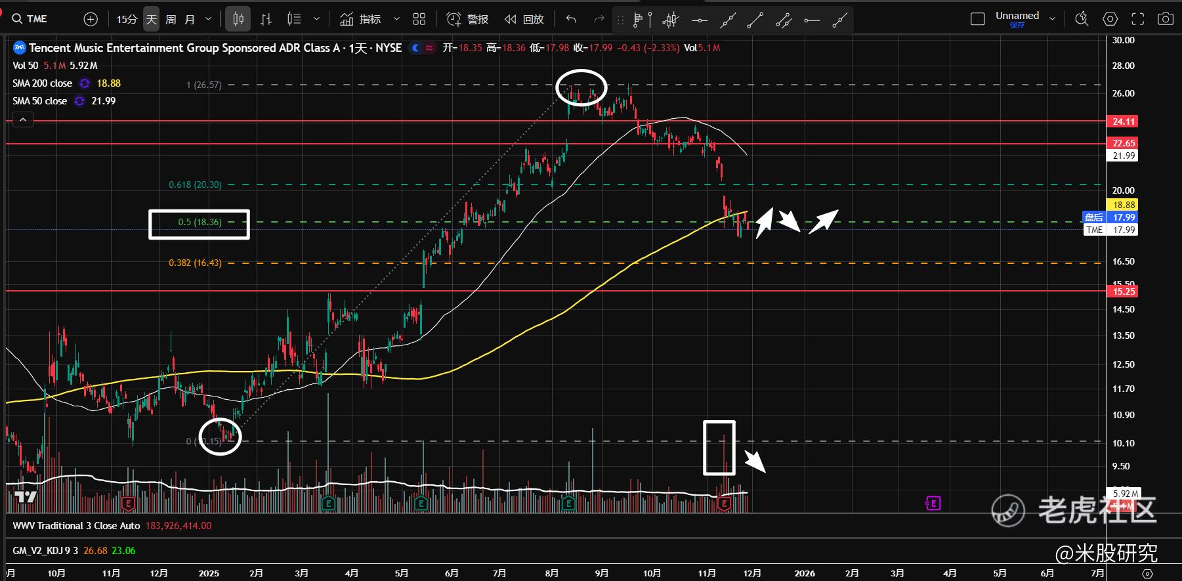Select the 15.25 red horizontal line label

pyautogui.click(x=1123, y=291)
